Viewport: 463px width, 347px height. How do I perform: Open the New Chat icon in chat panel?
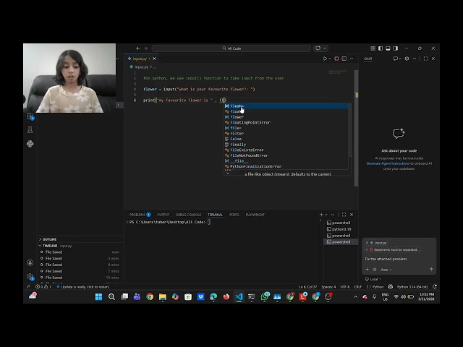pos(396,59)
